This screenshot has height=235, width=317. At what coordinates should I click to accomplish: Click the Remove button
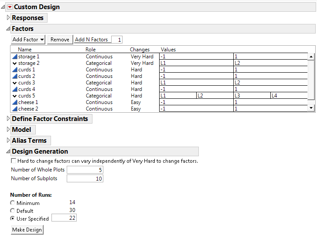point(60,40)
